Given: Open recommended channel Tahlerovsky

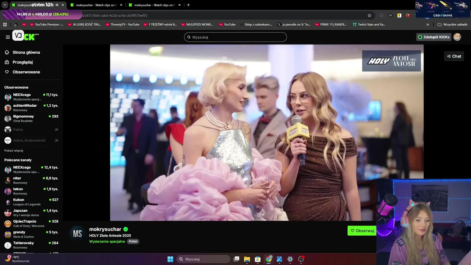Looking at the screenshot, I should coord(31,245).
